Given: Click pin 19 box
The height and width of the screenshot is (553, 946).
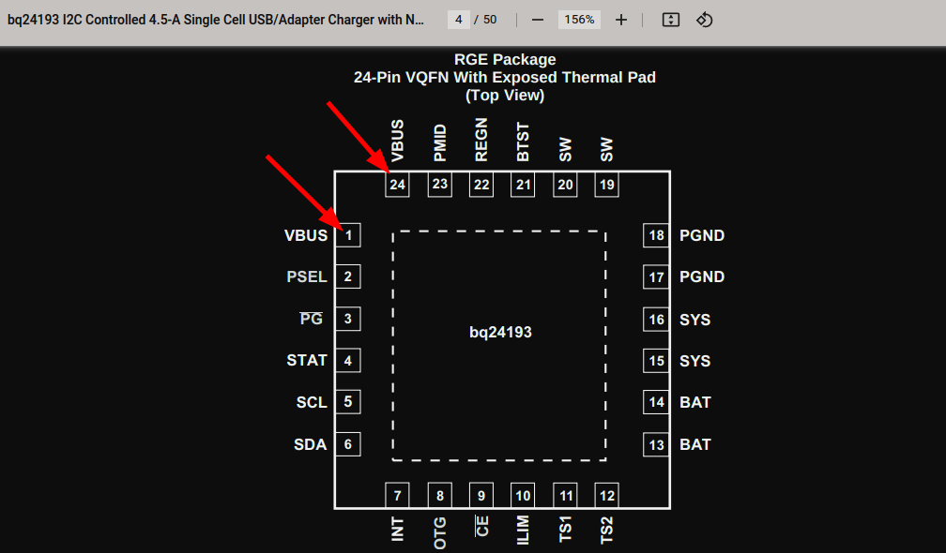Looking at the screenshot, I should tap(607, 185).
